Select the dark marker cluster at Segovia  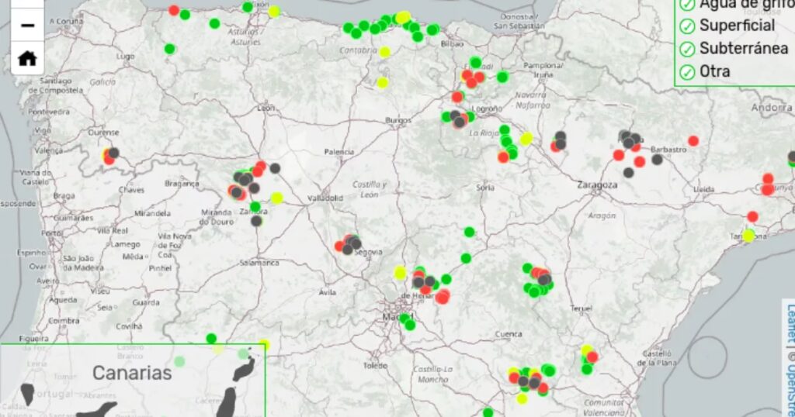point(352,246)
